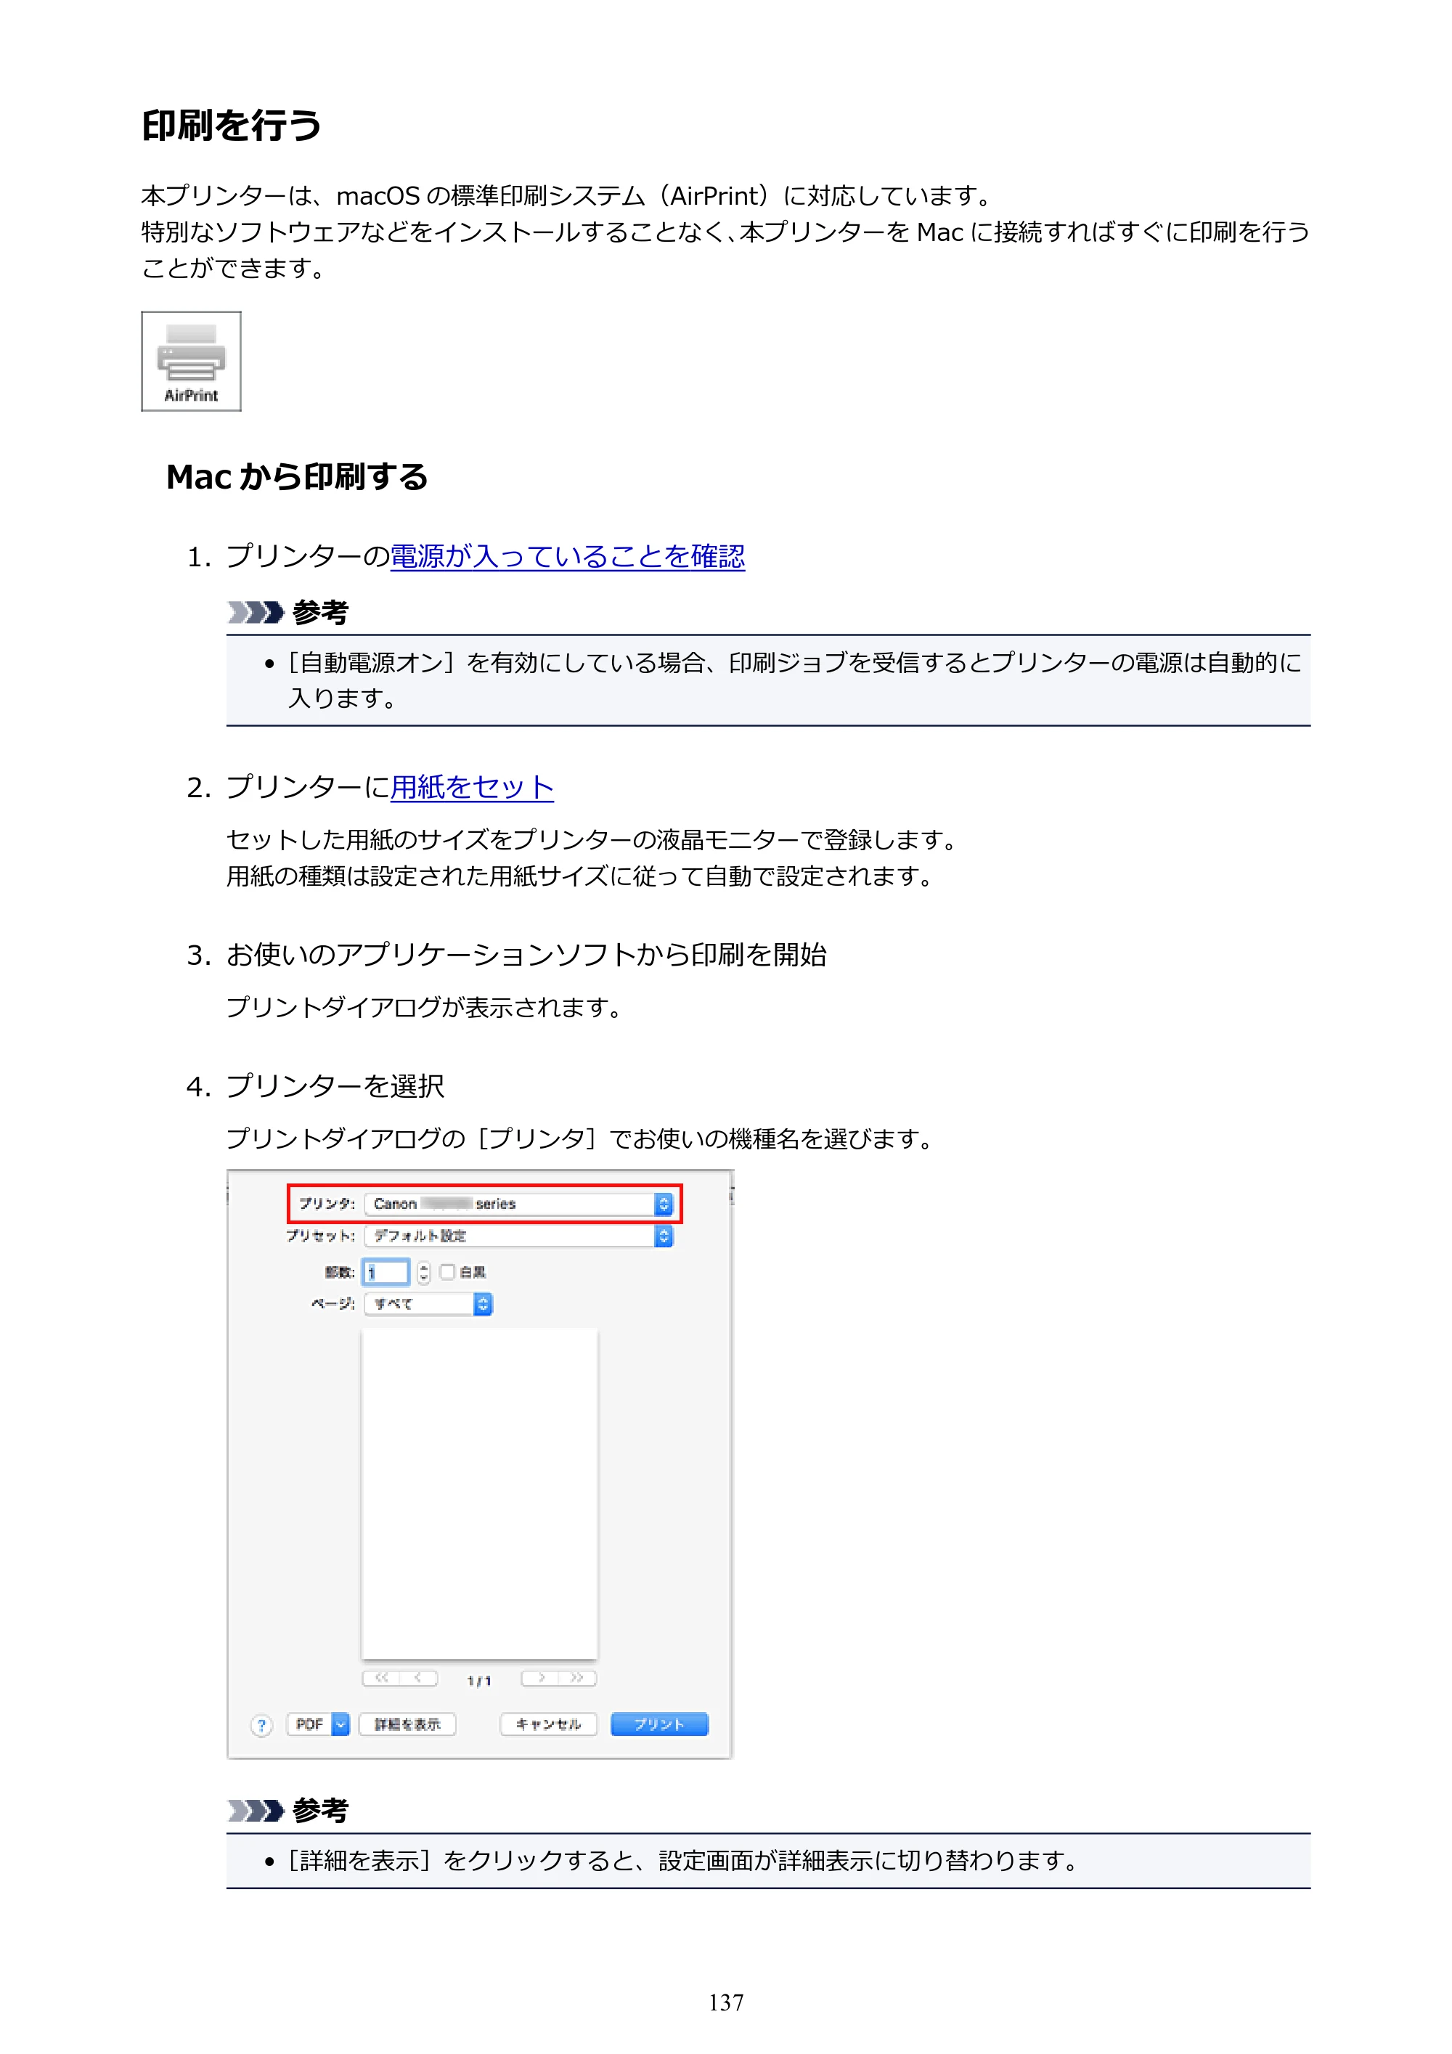
Task: Click the copies stepper arrows
Action: click(x=423, y=1272)
